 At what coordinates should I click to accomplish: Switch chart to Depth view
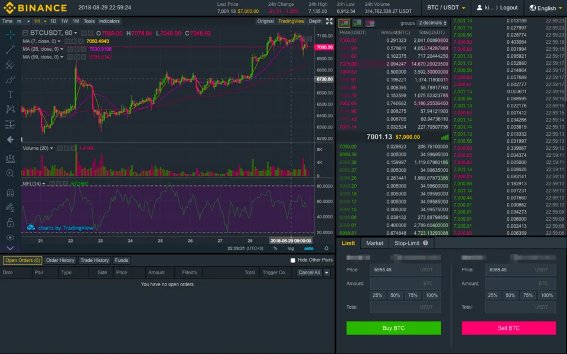(x=315, y=21)
